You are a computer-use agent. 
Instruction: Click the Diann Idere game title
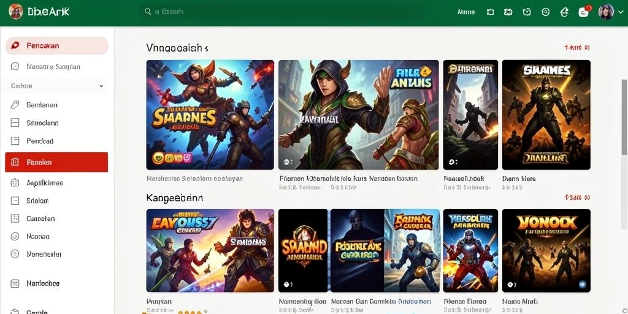pyautogui.click(x=519, y=178)
